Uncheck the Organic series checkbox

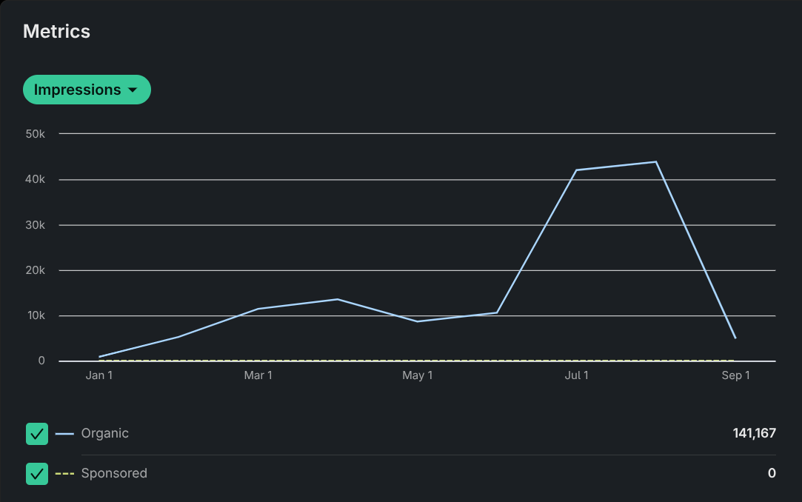point(37,434)
